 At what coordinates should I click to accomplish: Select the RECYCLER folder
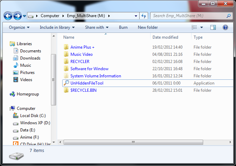click(80, 62)
